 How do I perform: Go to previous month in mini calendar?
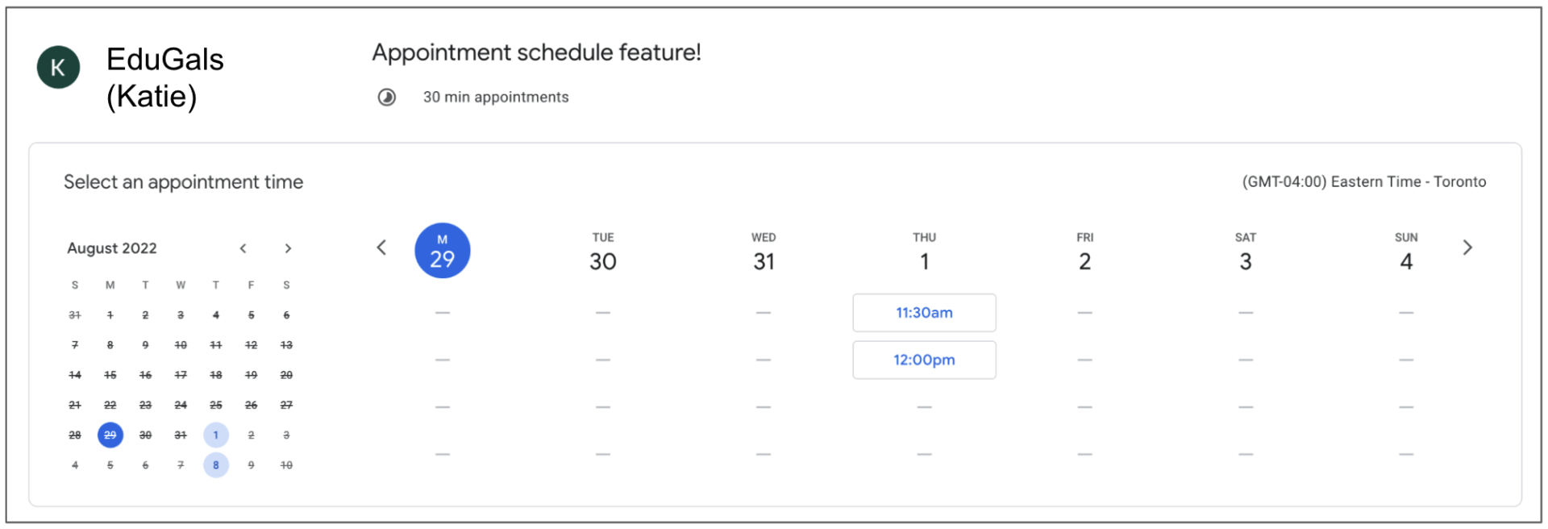pos(243,248)
